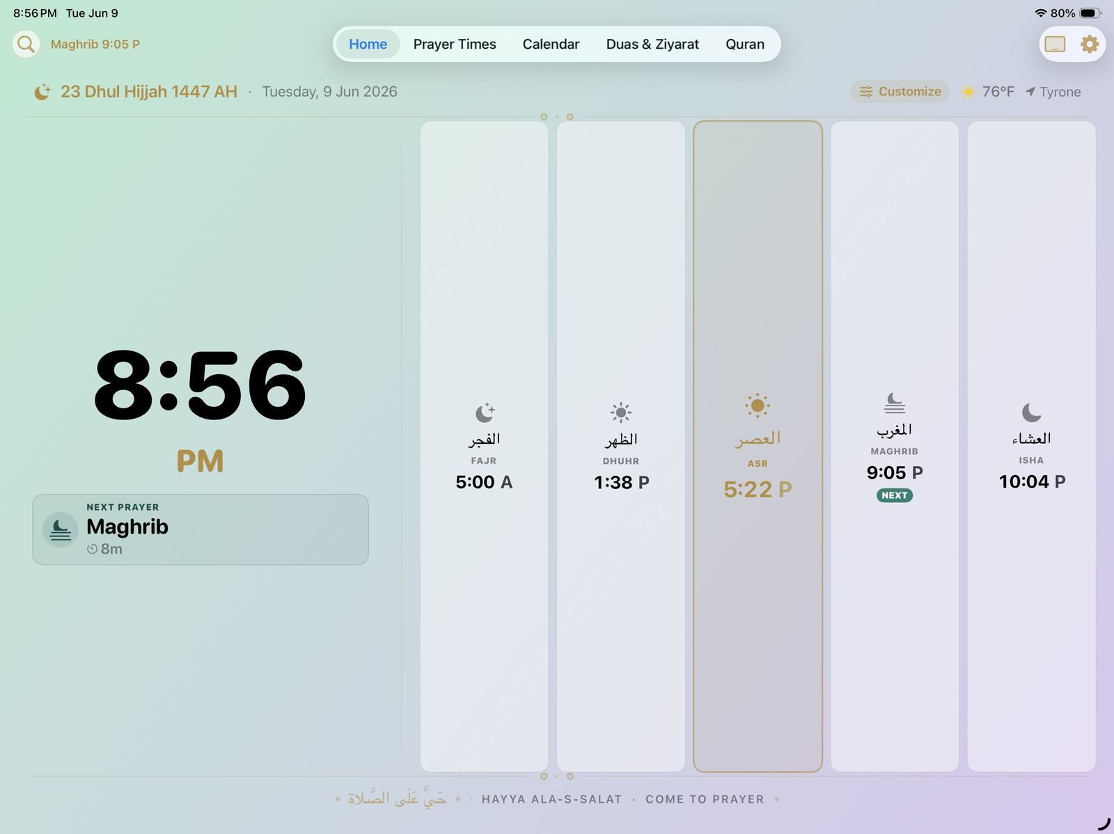Click the sun weather icon by 76°F
Image resolution: width=1114 pixels, height=834 pixels.
pyautogui.click(x=968, y=92)
